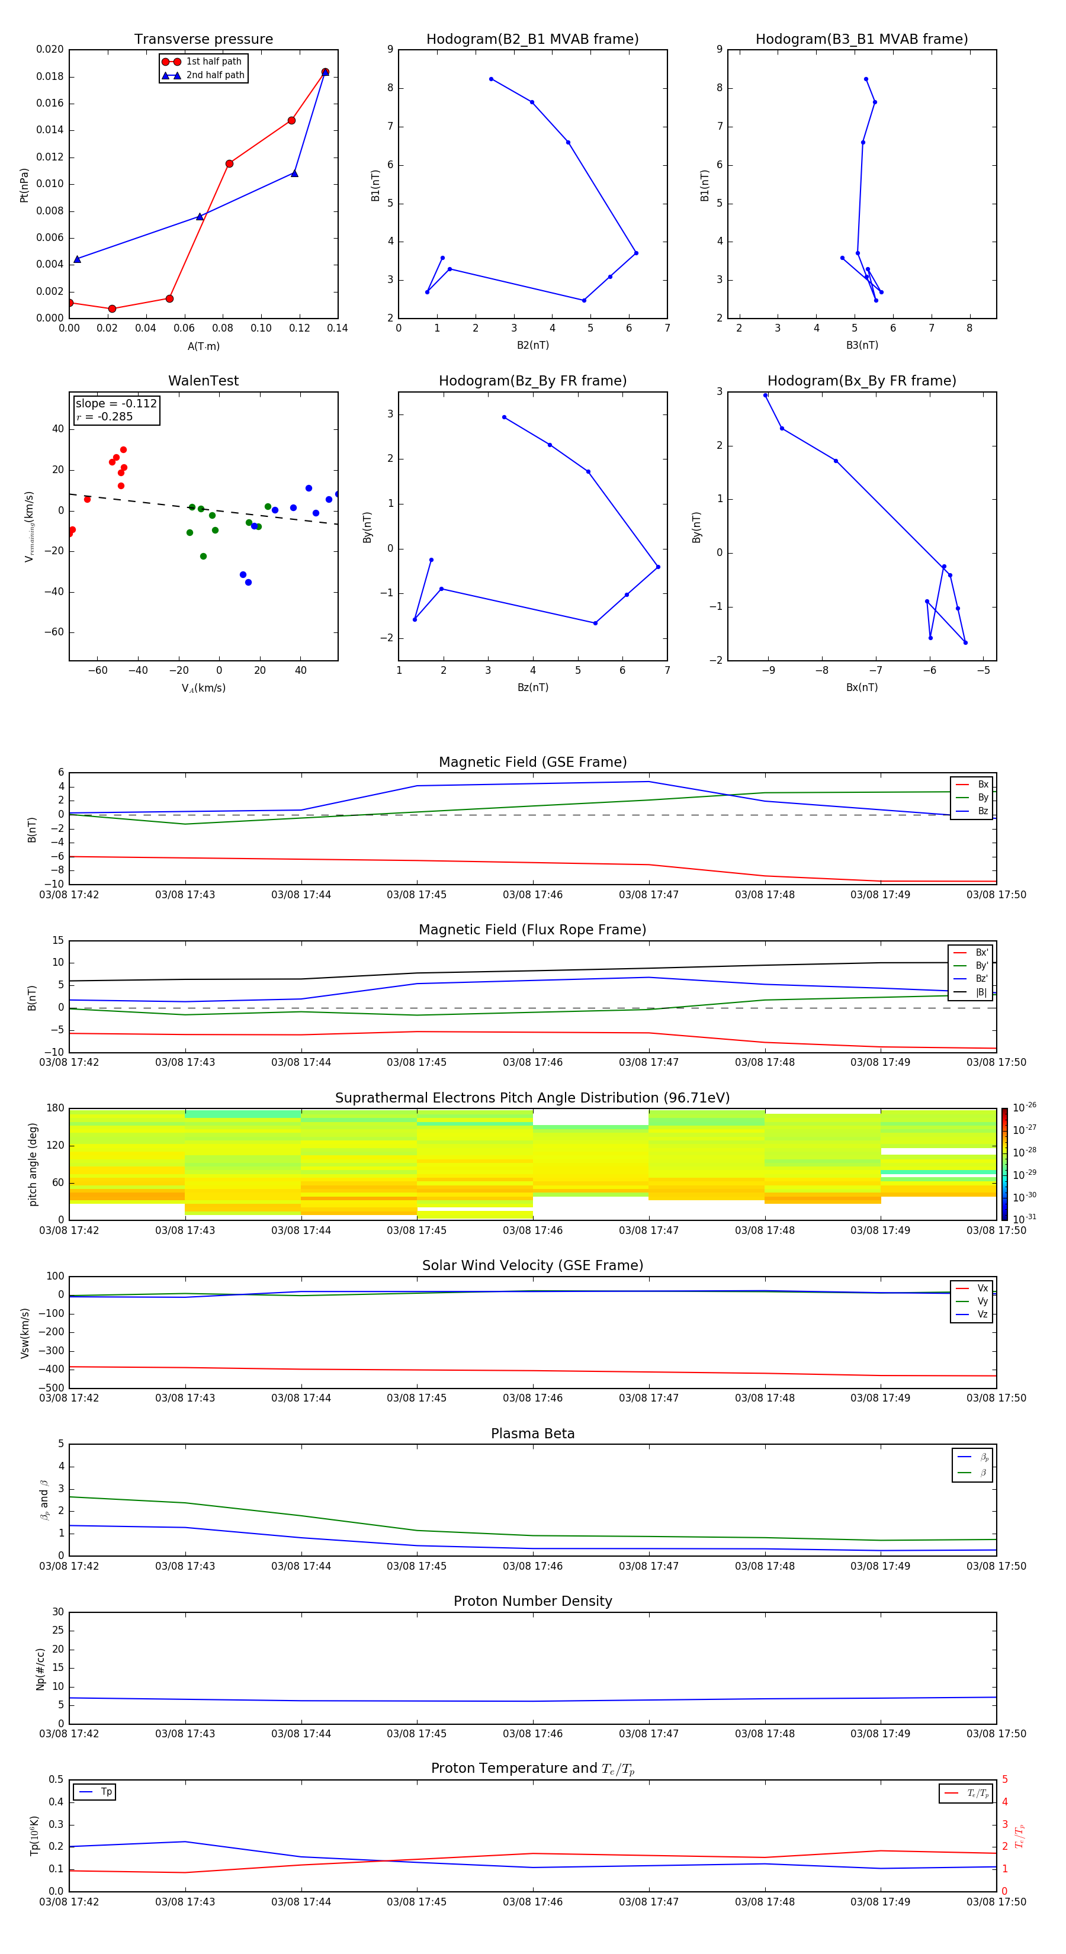Select Bx' in the Flux Rope legend
Viewport: 1066px width, 1954px height.
(x=971, y=953)
